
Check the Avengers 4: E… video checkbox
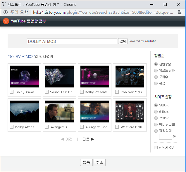click(47, 127)
